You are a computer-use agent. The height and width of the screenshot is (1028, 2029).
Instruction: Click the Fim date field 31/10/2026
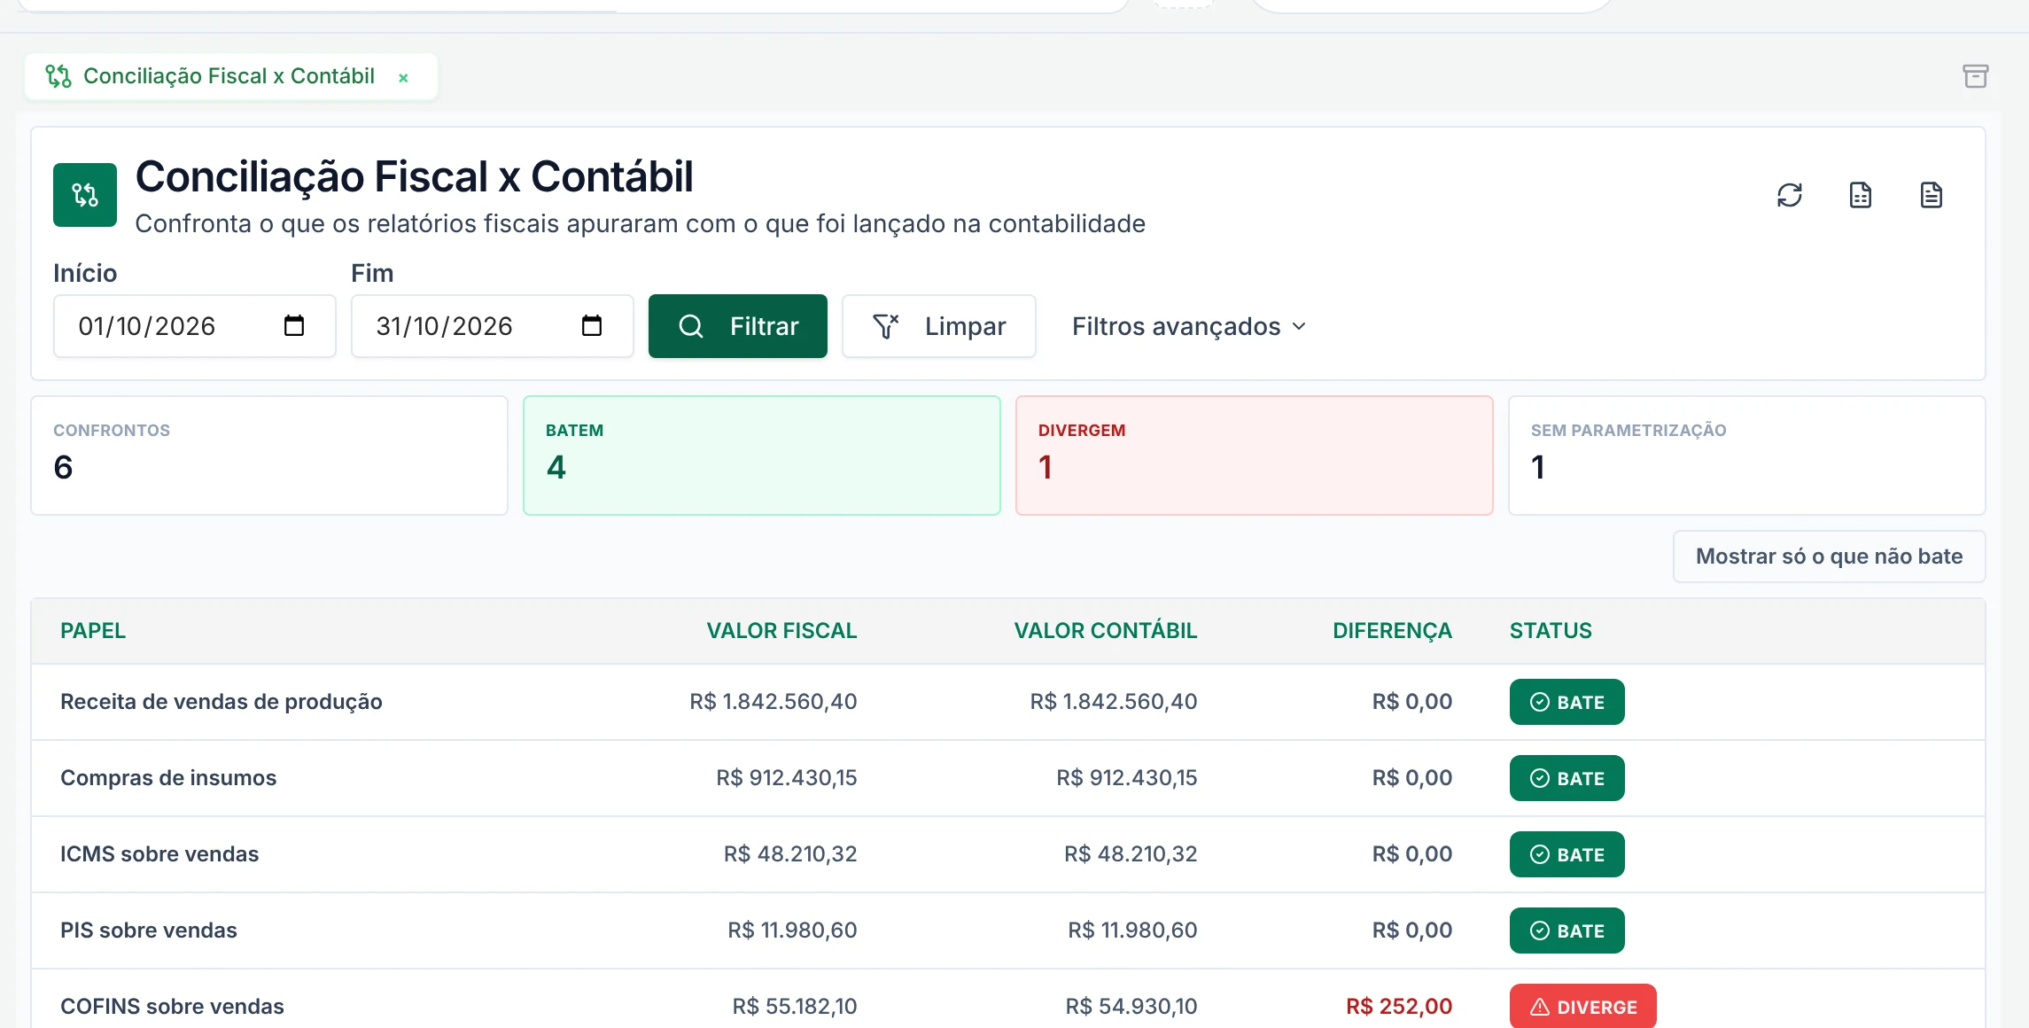coord(493,326)
